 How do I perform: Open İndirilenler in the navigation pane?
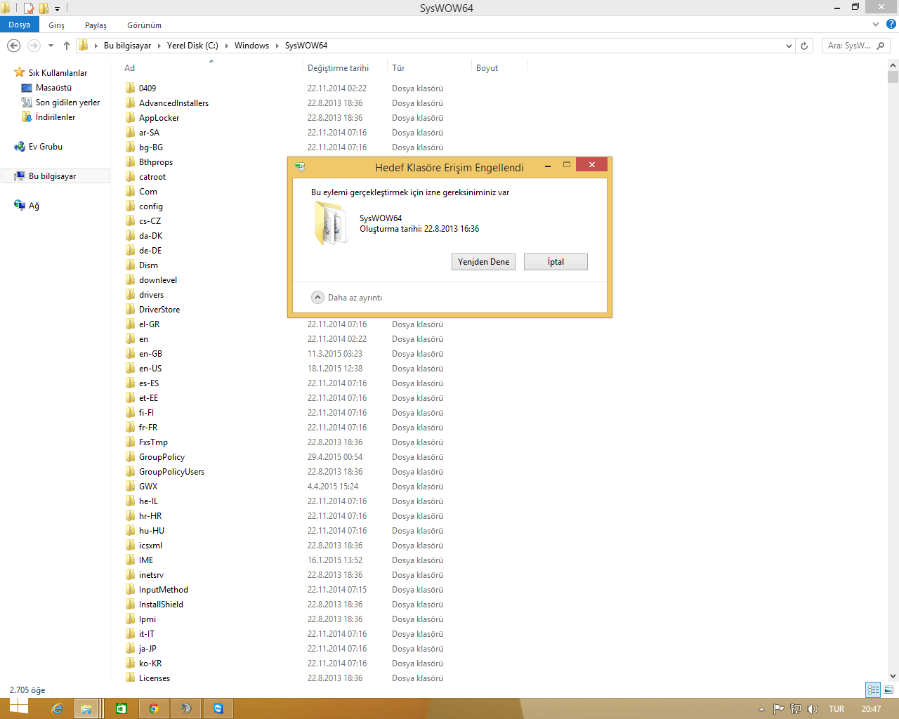(55, 117)
